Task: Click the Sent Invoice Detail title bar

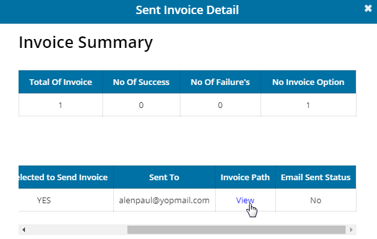Action: [x=187, y=10]
